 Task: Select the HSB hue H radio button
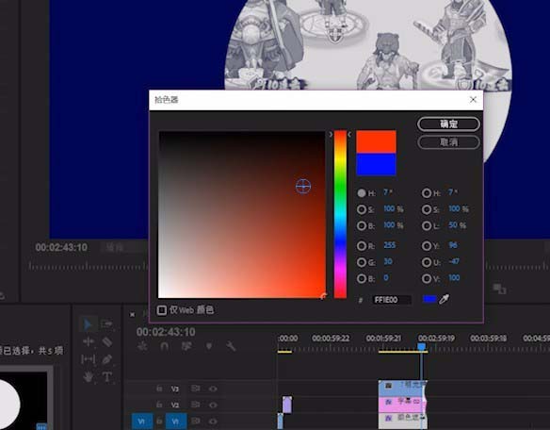[x=362, y=193]
